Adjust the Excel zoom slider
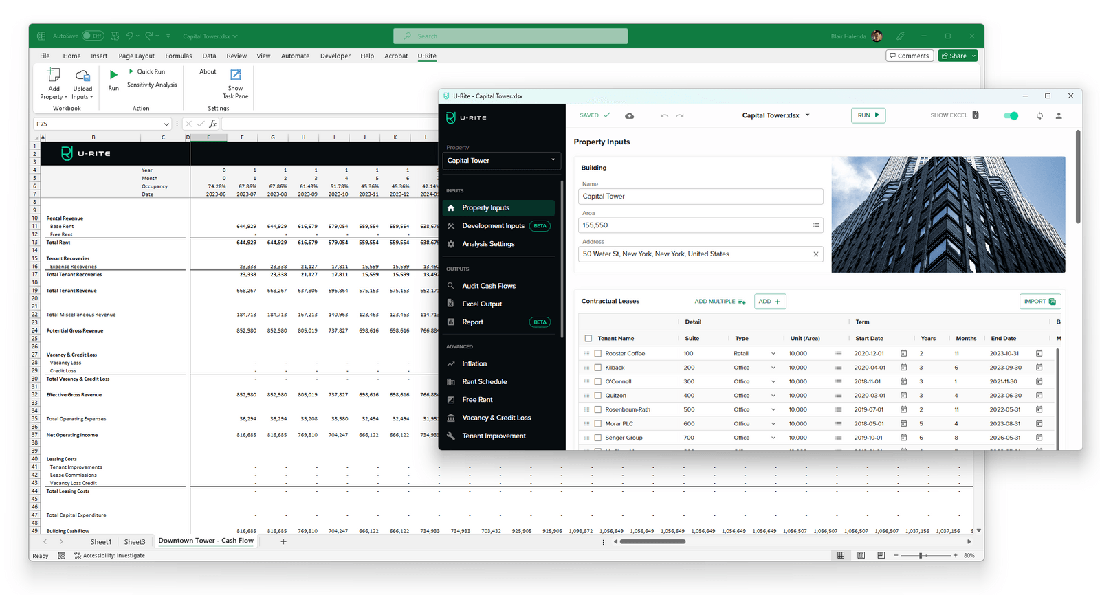 [x=921, y=555]
